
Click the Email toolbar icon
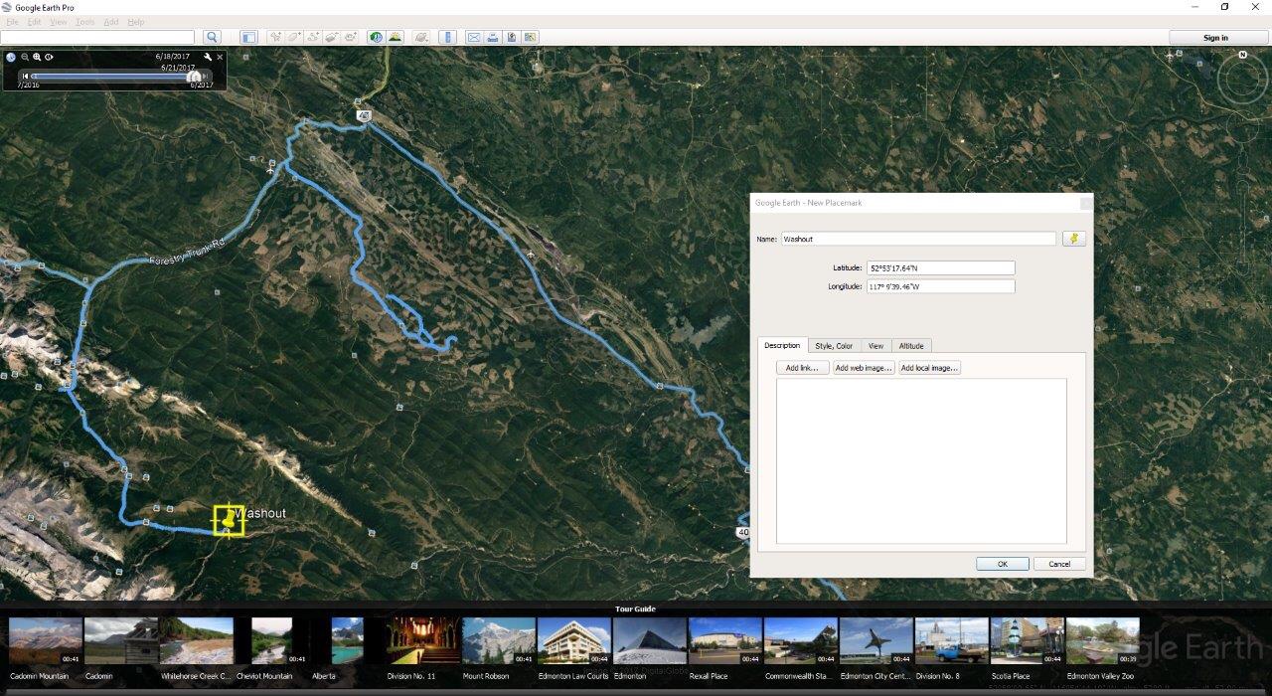474,38
